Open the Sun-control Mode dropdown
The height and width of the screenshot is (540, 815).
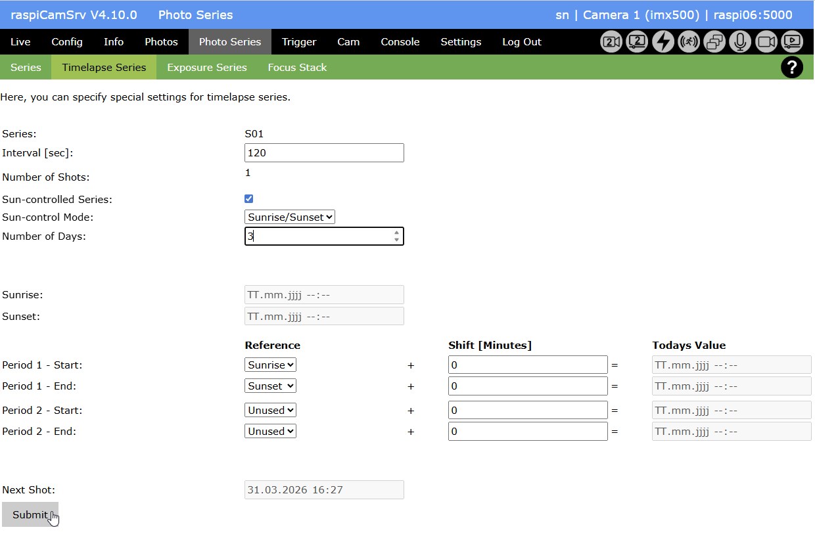coord(289,217)
